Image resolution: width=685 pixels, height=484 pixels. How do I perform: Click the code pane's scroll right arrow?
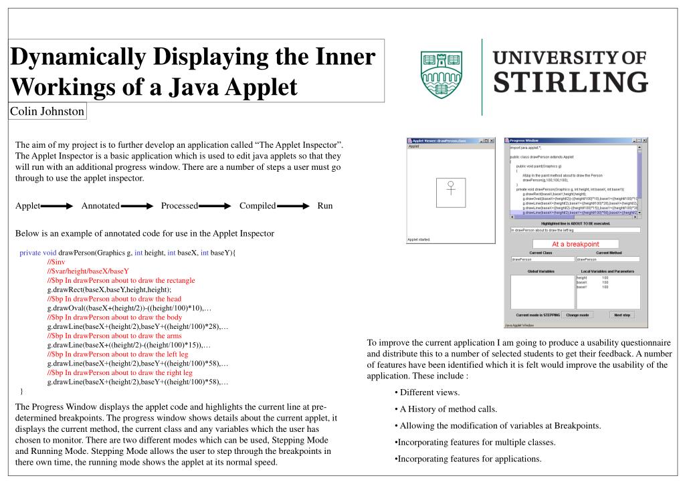pyautogui.click(x=635, y=217)
